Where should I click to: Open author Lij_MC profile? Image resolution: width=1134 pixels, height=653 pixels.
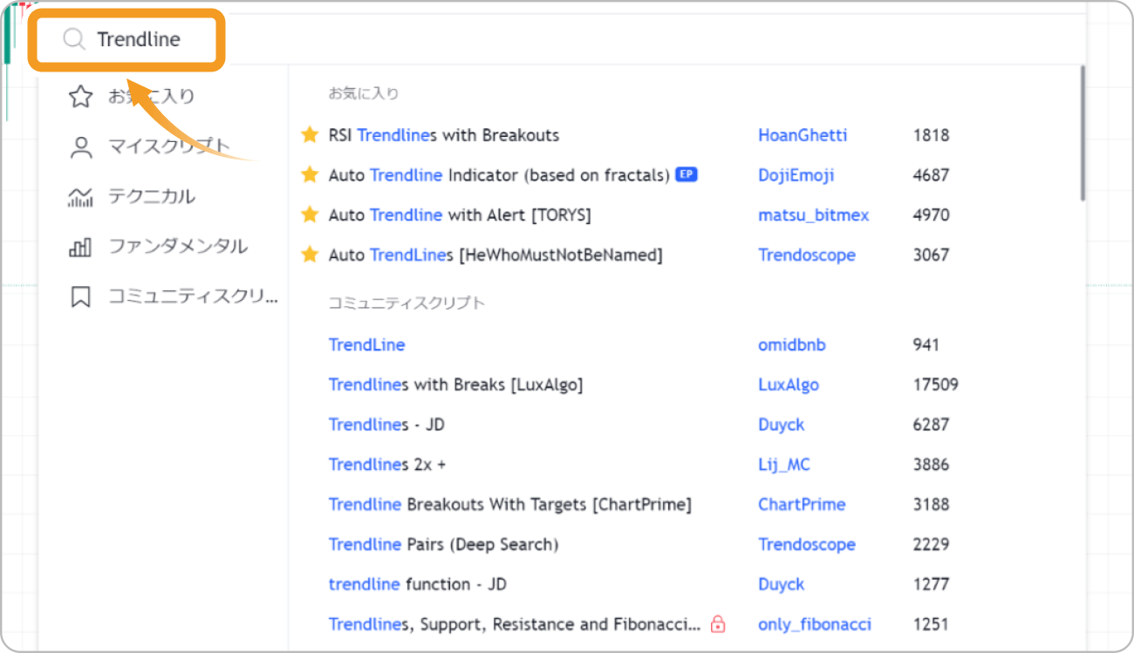pyautogui.click(x=784, y=465)
